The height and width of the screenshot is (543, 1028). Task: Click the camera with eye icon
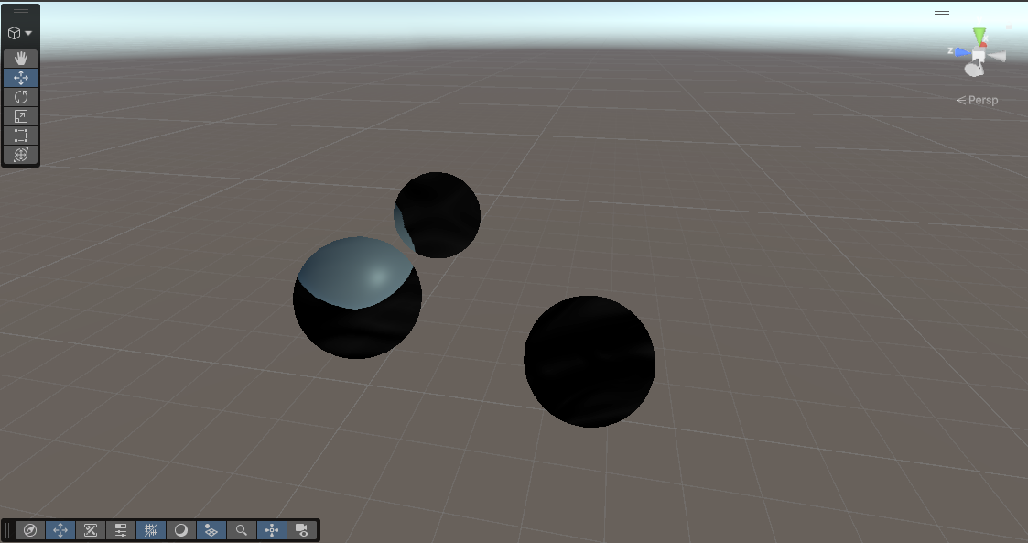point(302,530)
